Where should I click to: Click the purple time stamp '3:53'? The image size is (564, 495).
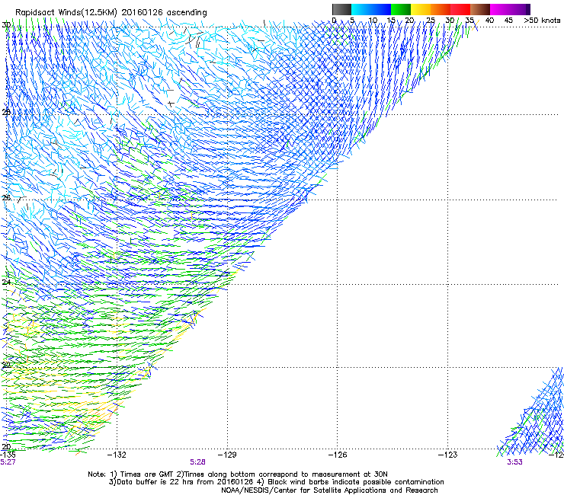click(x=514, y=462)
